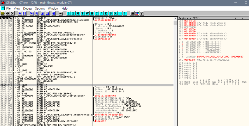Select the EFL value 00000246
The image size is (249, 126).
(x=190, y=60)
